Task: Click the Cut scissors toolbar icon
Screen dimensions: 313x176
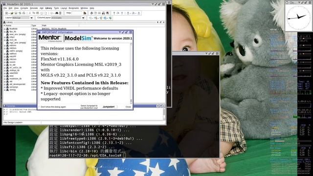Action: [x=29, y=13]
